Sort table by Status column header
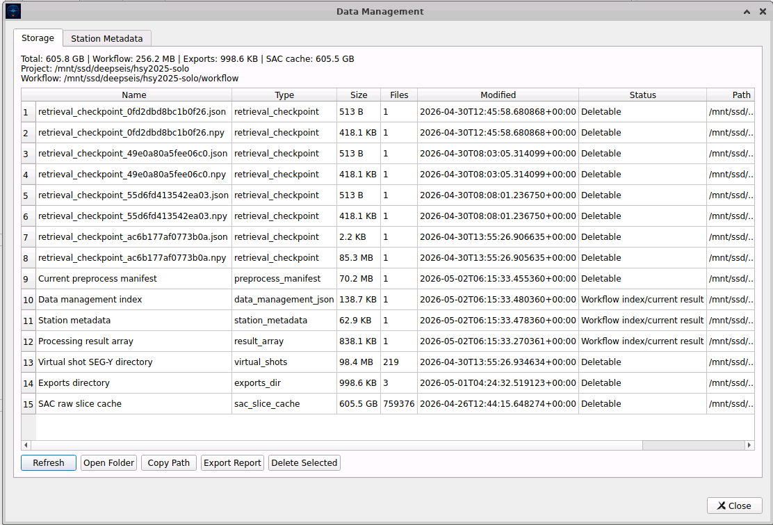Image resolution: width=773 pixels, height=525 pixels. click(643, 95)
